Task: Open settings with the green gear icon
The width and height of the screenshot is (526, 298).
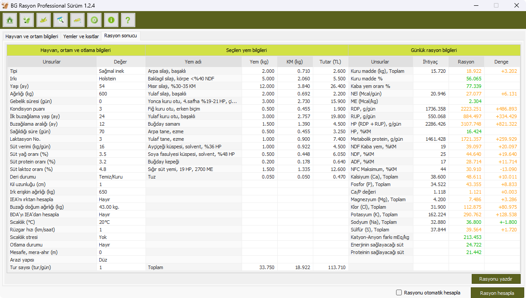Action: [94, 20]
